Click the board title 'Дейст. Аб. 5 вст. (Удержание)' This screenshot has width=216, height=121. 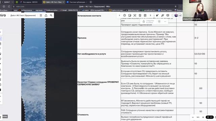coord(23,15)
